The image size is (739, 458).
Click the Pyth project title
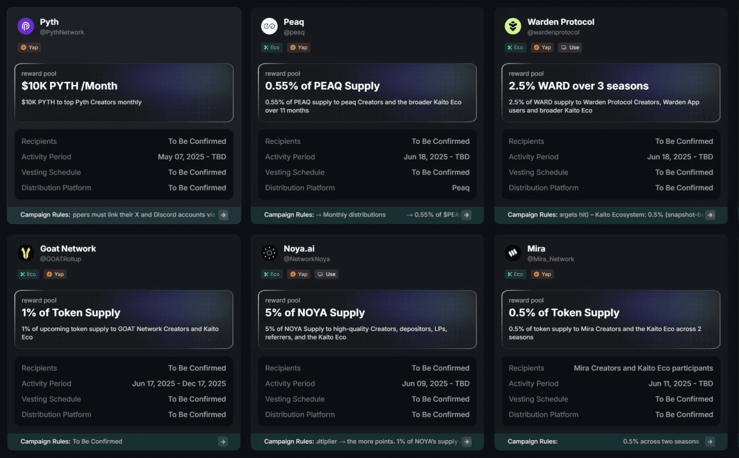[49, 22]
